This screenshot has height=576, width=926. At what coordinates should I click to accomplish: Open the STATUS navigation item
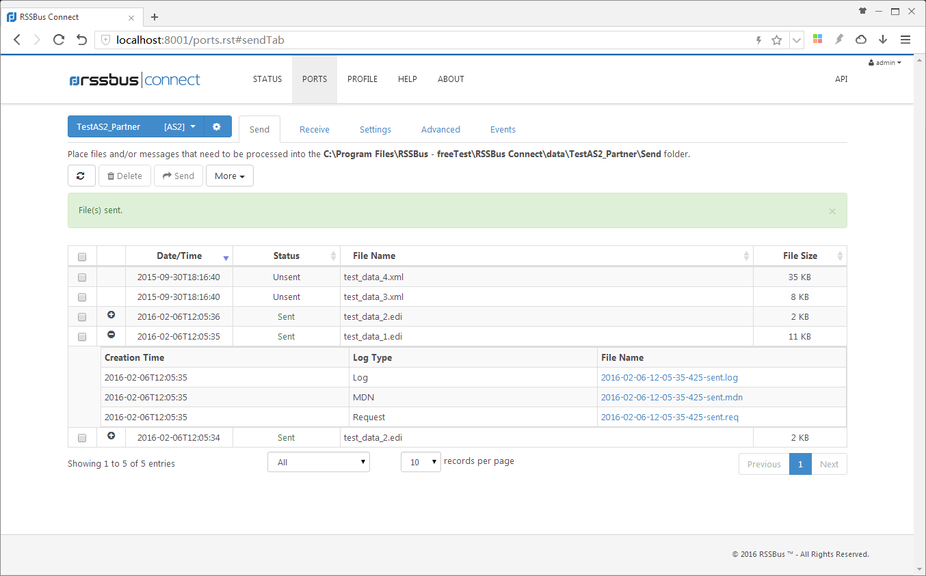tap(267, 79)
